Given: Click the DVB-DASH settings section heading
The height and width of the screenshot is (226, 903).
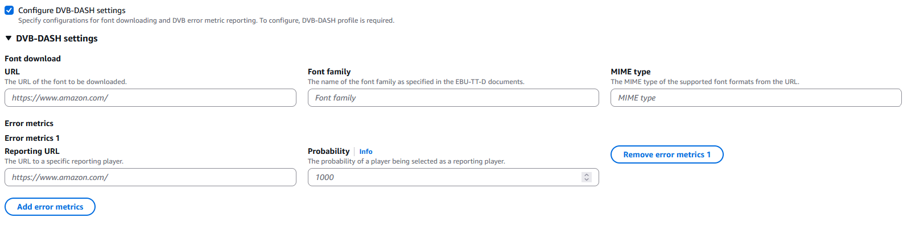Looking at the screenshot, I should click(x=57, y=39).
